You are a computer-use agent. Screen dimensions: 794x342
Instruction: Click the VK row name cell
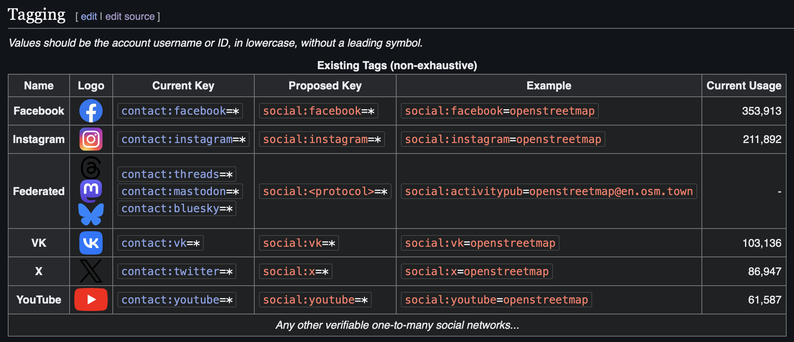39,243
